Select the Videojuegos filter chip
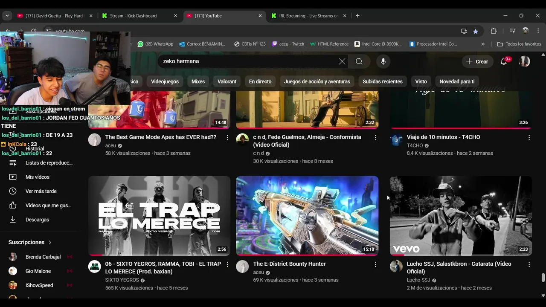Image resolution: width=546 pixels, height=307 pixels. coord(165,81)
